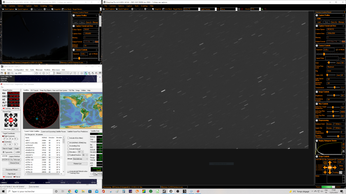Stop the manual slew in SkyTrack

point(11,120)
